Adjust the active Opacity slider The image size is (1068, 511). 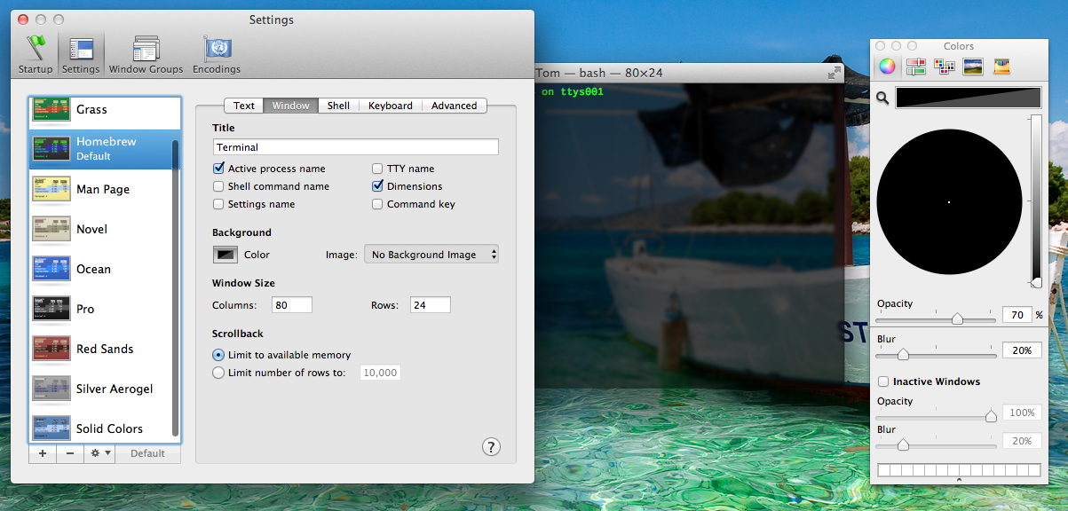point(936,318)
